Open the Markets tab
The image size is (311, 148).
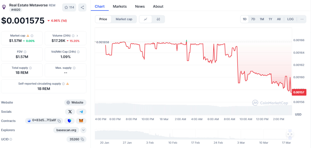pyautogui.click(x=120, y=6)
